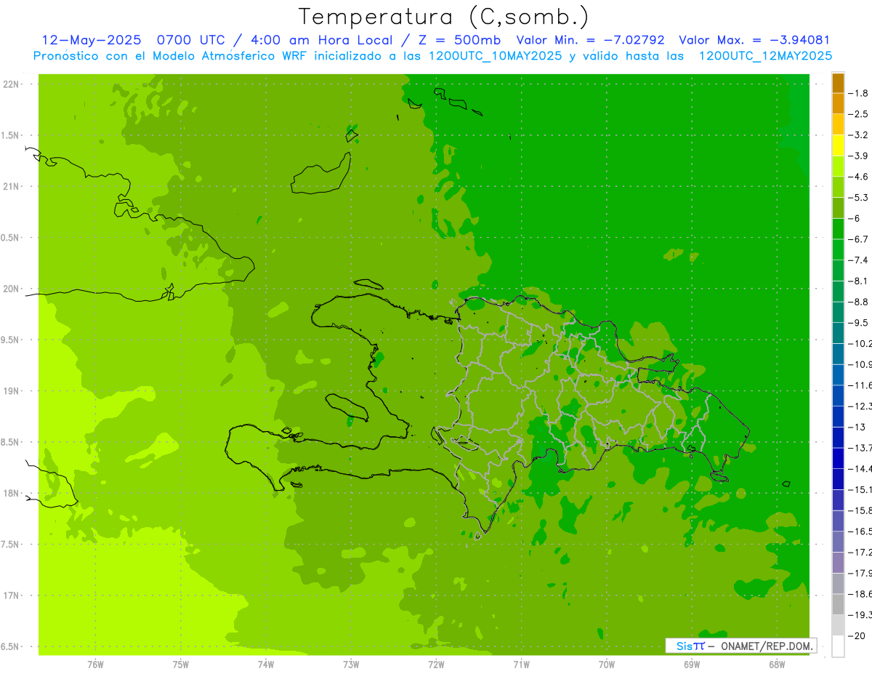Click the "73W" longitude axis label
872x674 pixels.
tap(351, 664)
